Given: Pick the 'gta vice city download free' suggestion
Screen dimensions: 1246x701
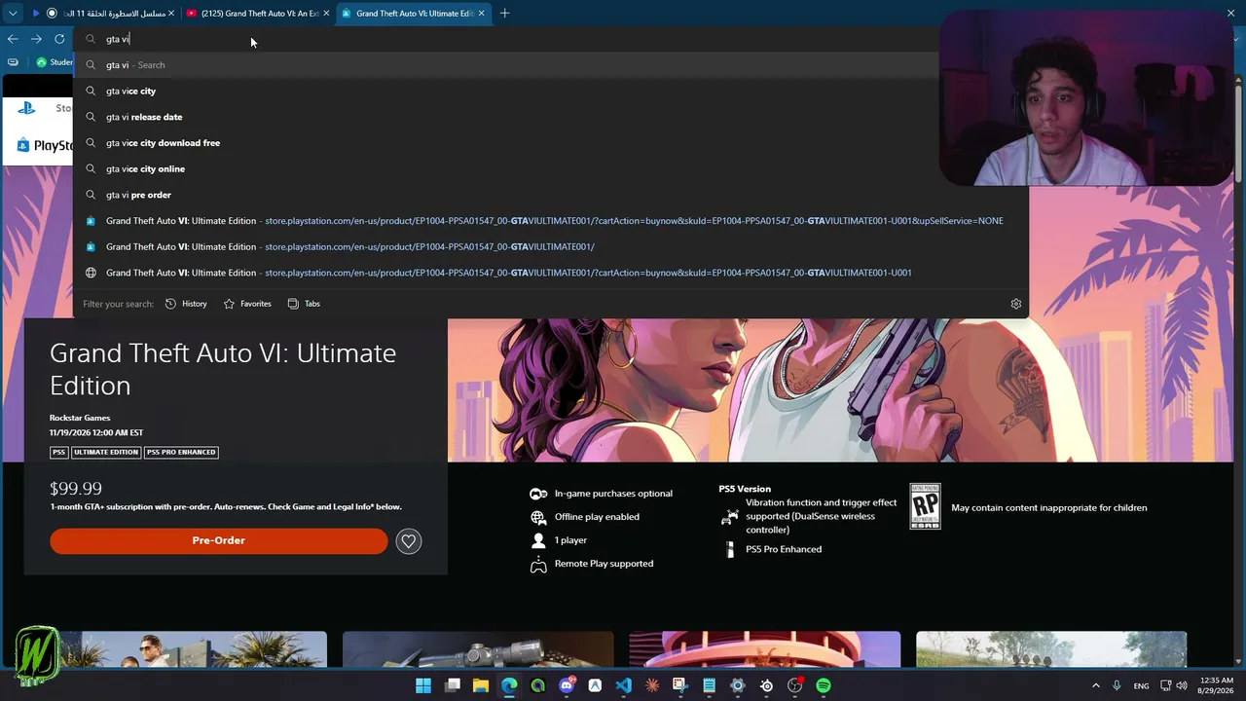Looking at the screenshot, I should tap(551, 143).
